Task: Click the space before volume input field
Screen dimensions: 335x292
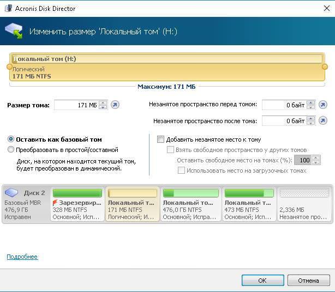Action: [x=284, y=105]
